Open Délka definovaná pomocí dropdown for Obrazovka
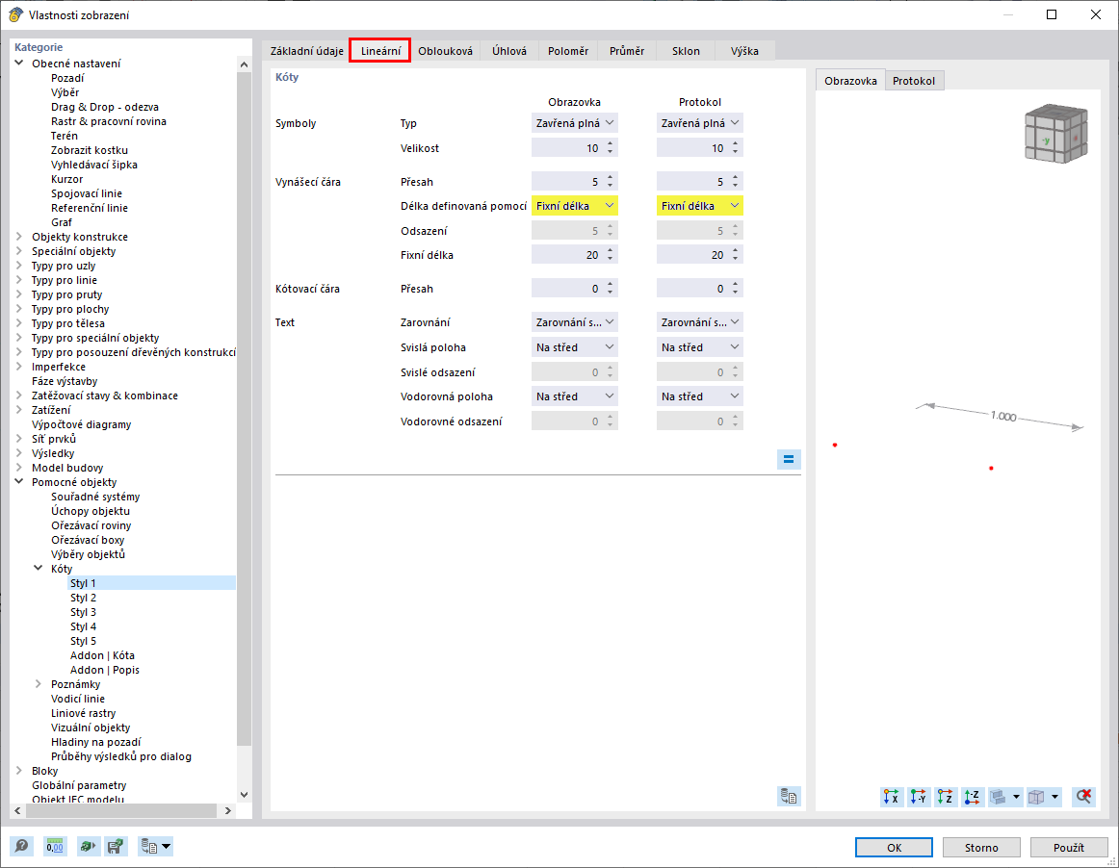This screenshot has width=1119, height=868. 575,205
